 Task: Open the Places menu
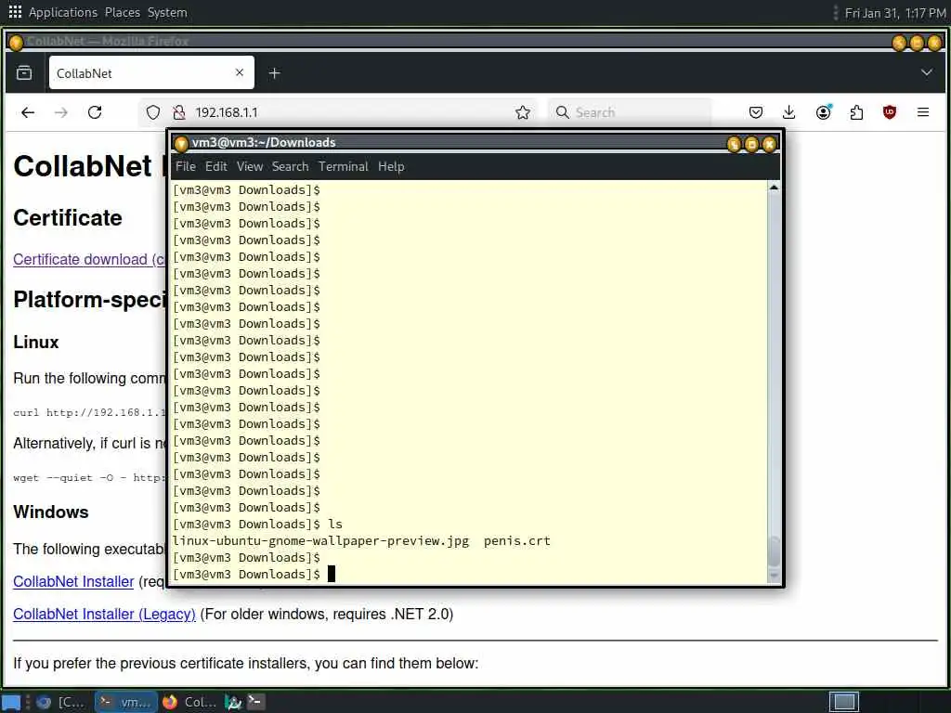click(123, 12)
